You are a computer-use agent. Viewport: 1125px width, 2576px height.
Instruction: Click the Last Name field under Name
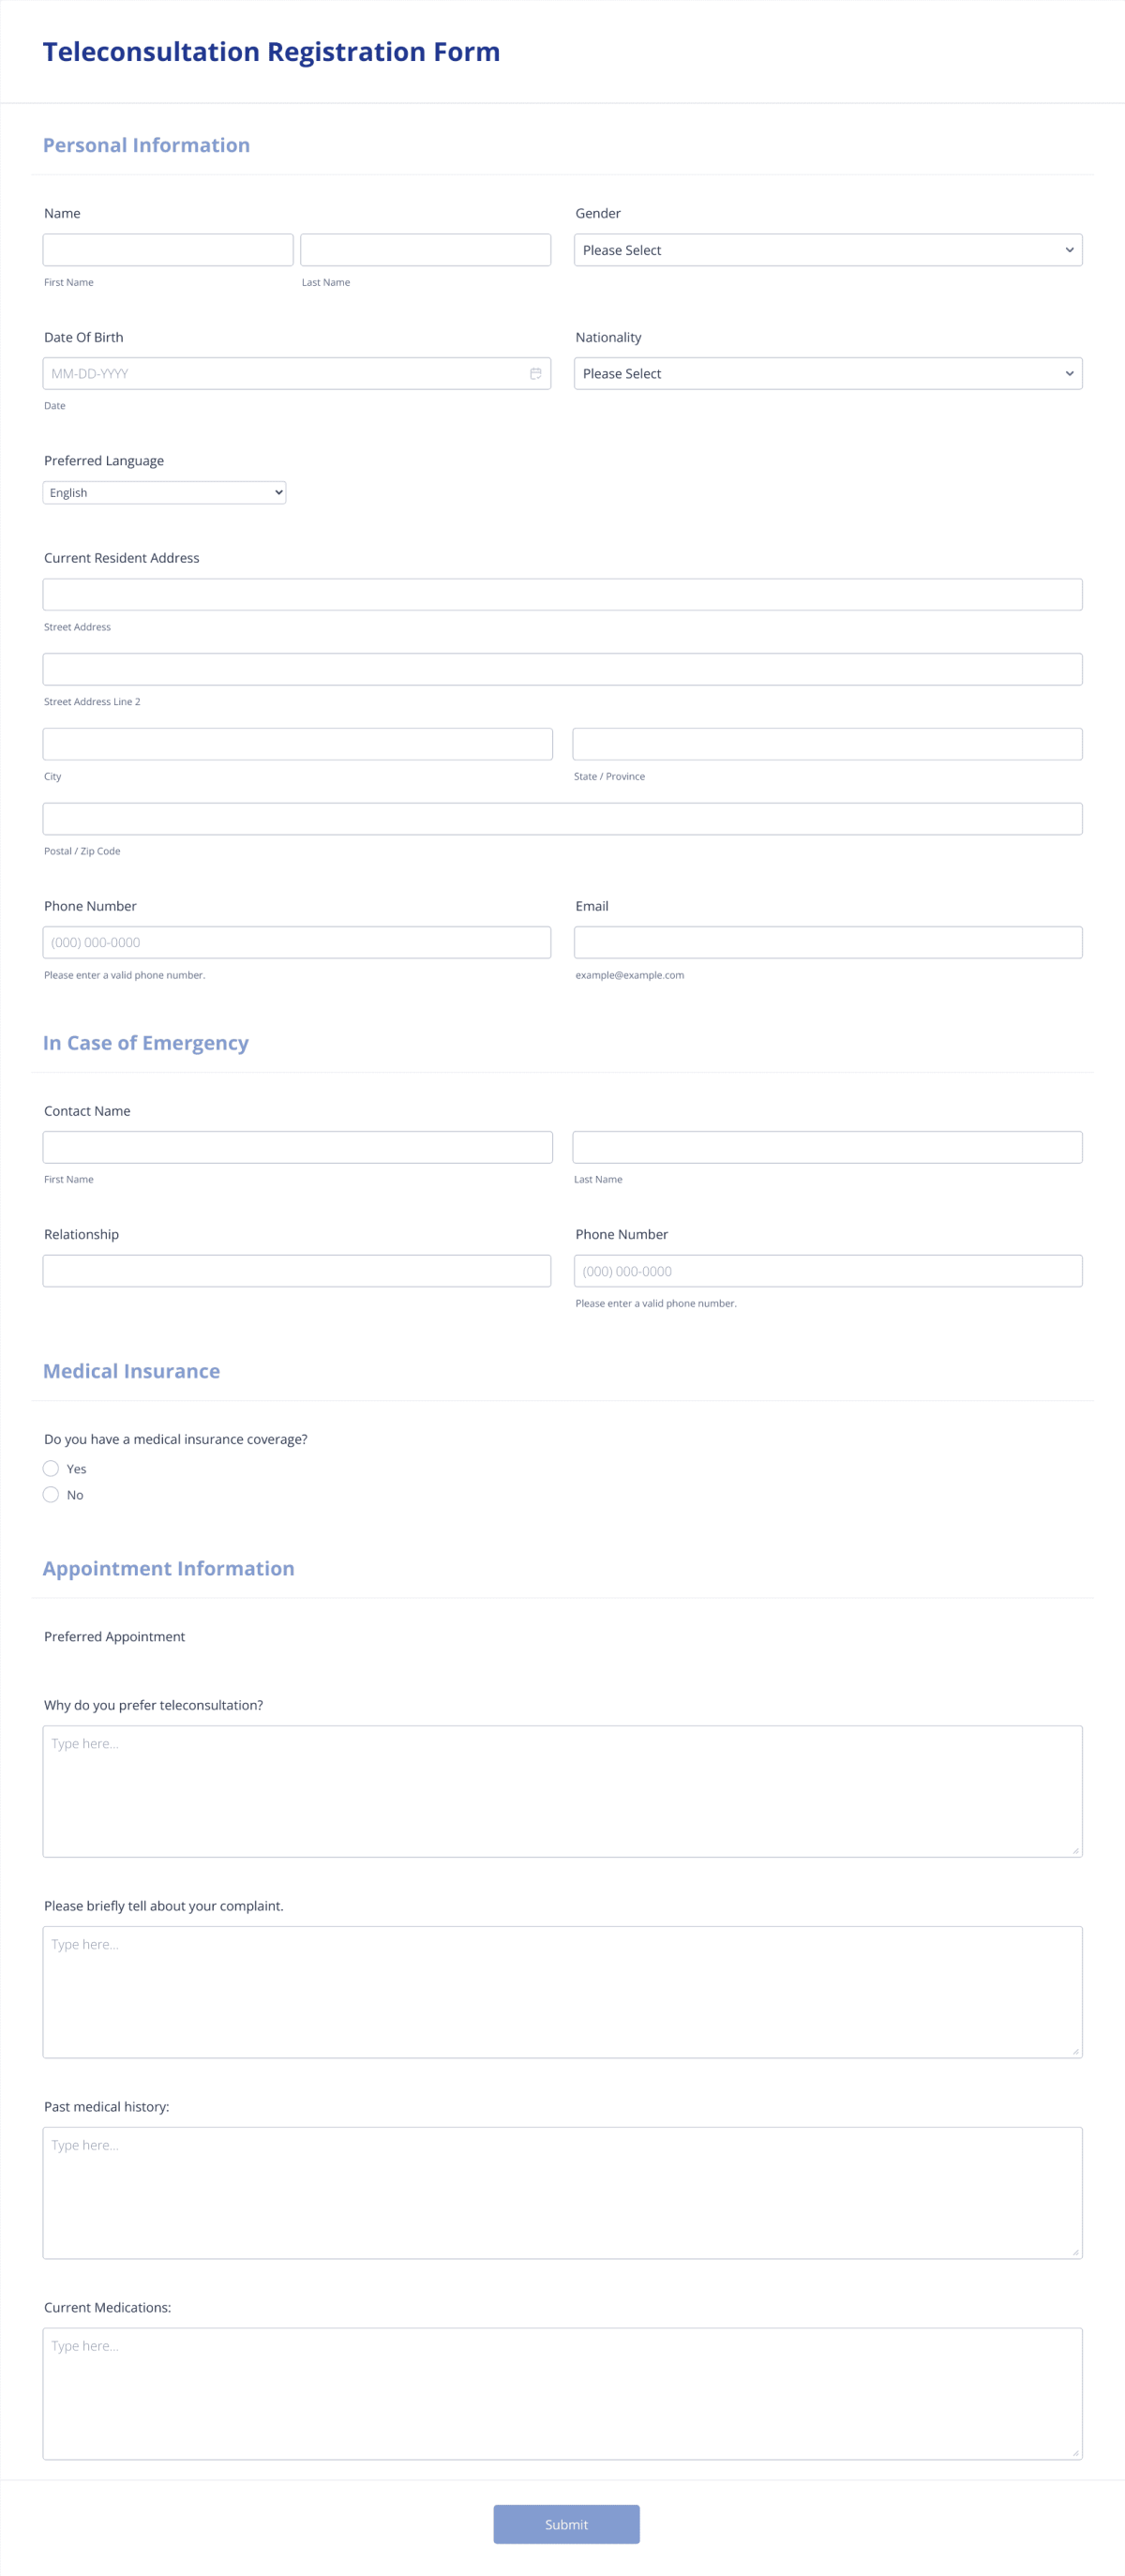click(424, 249)
